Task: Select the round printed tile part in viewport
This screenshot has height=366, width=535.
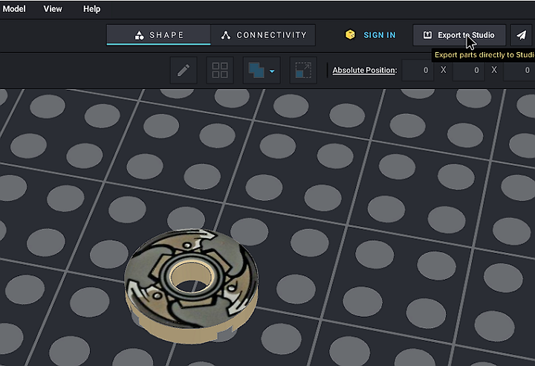Action: click(x=191, y=286)
